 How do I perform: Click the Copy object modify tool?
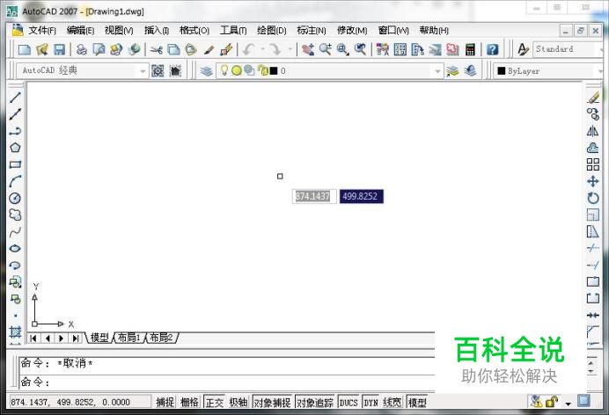(x=592, y=114)
